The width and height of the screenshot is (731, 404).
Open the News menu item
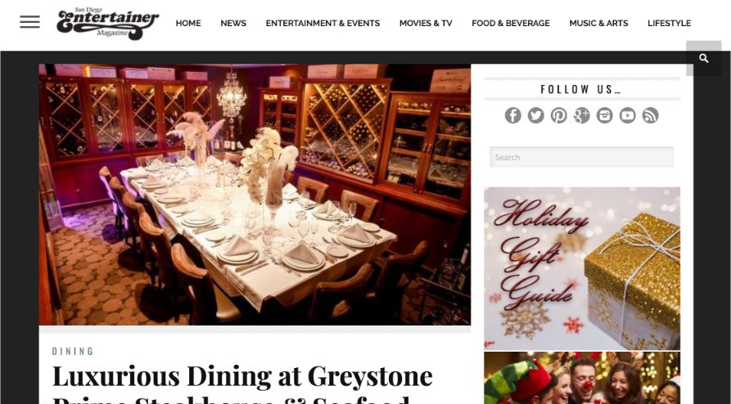(233, 23)
